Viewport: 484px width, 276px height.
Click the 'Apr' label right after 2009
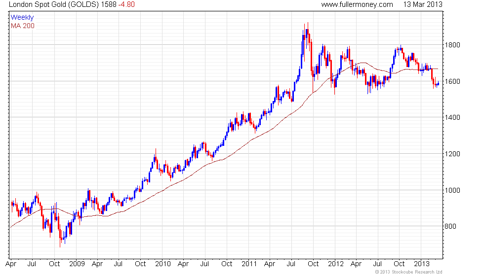pos(97,264)
